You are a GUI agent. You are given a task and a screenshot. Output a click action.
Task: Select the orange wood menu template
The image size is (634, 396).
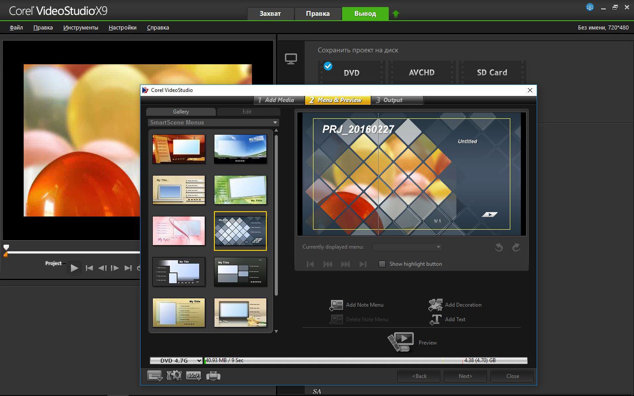click(x=179, y=149)
